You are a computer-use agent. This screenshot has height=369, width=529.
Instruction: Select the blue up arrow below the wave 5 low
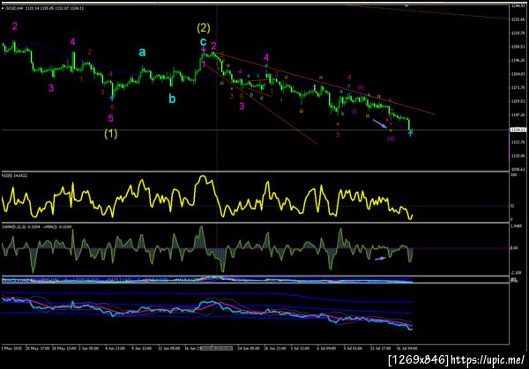(x=112, y=98)
